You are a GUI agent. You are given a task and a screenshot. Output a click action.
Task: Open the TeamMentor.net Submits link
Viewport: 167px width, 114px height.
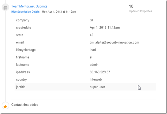29,6
